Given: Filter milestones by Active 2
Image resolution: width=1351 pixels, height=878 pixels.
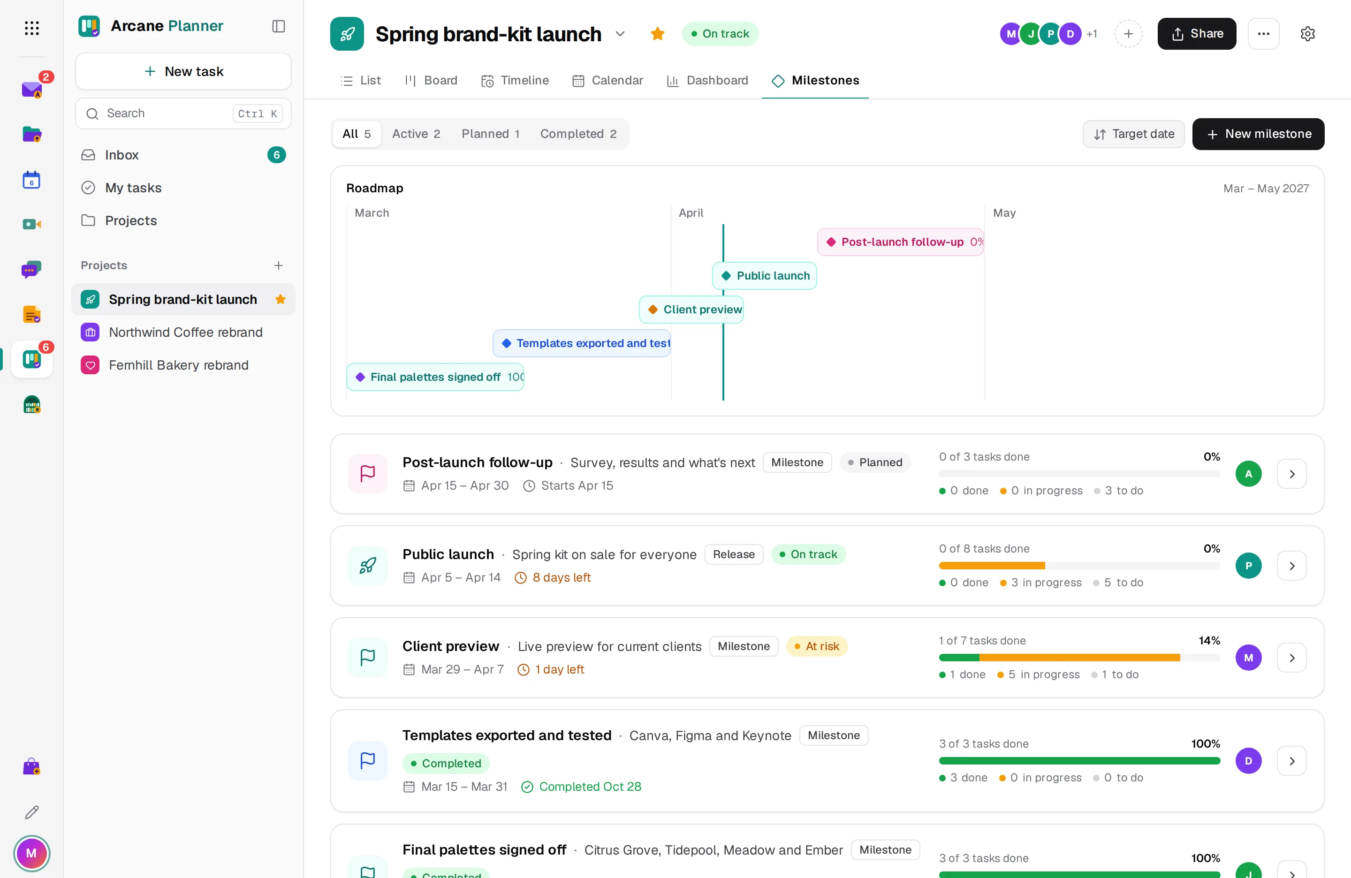Looking at the screenshot, I should pos(416,134).
